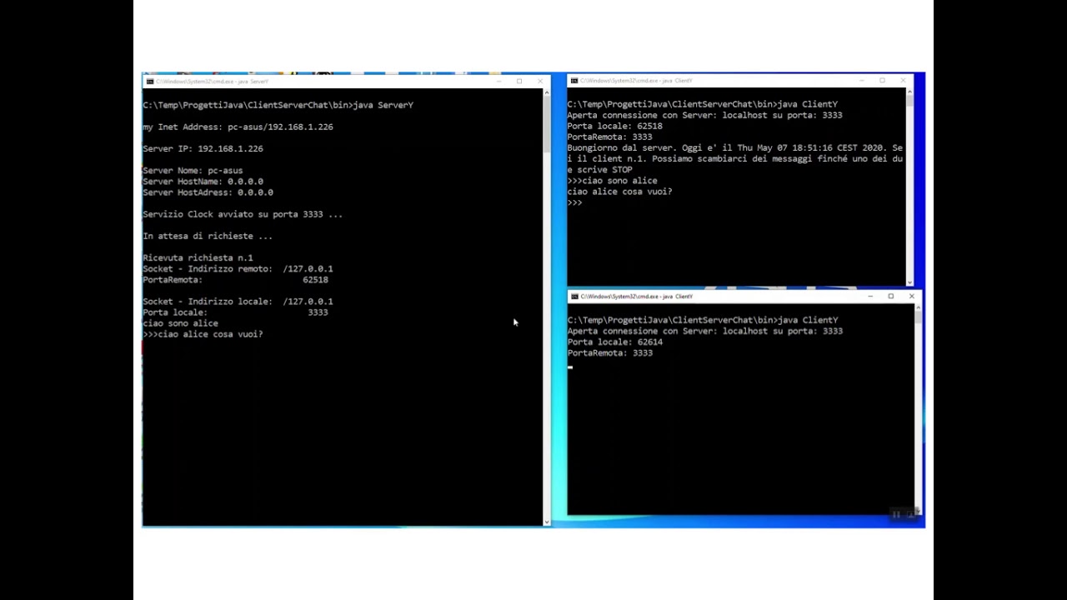The width and height of the screenshot is (1067, 600).
Task: Click 'Servizio Clock avviato su porta 3333' line
Action: pos(243,214)
